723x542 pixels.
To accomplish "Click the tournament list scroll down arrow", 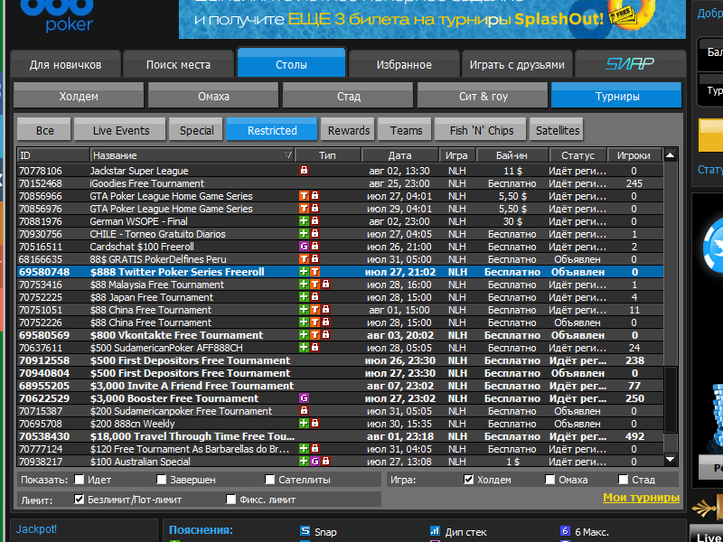I will coord(670,459).
